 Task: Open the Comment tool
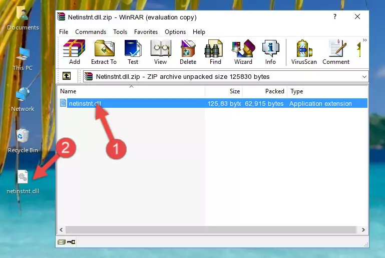tap(336, 52)
